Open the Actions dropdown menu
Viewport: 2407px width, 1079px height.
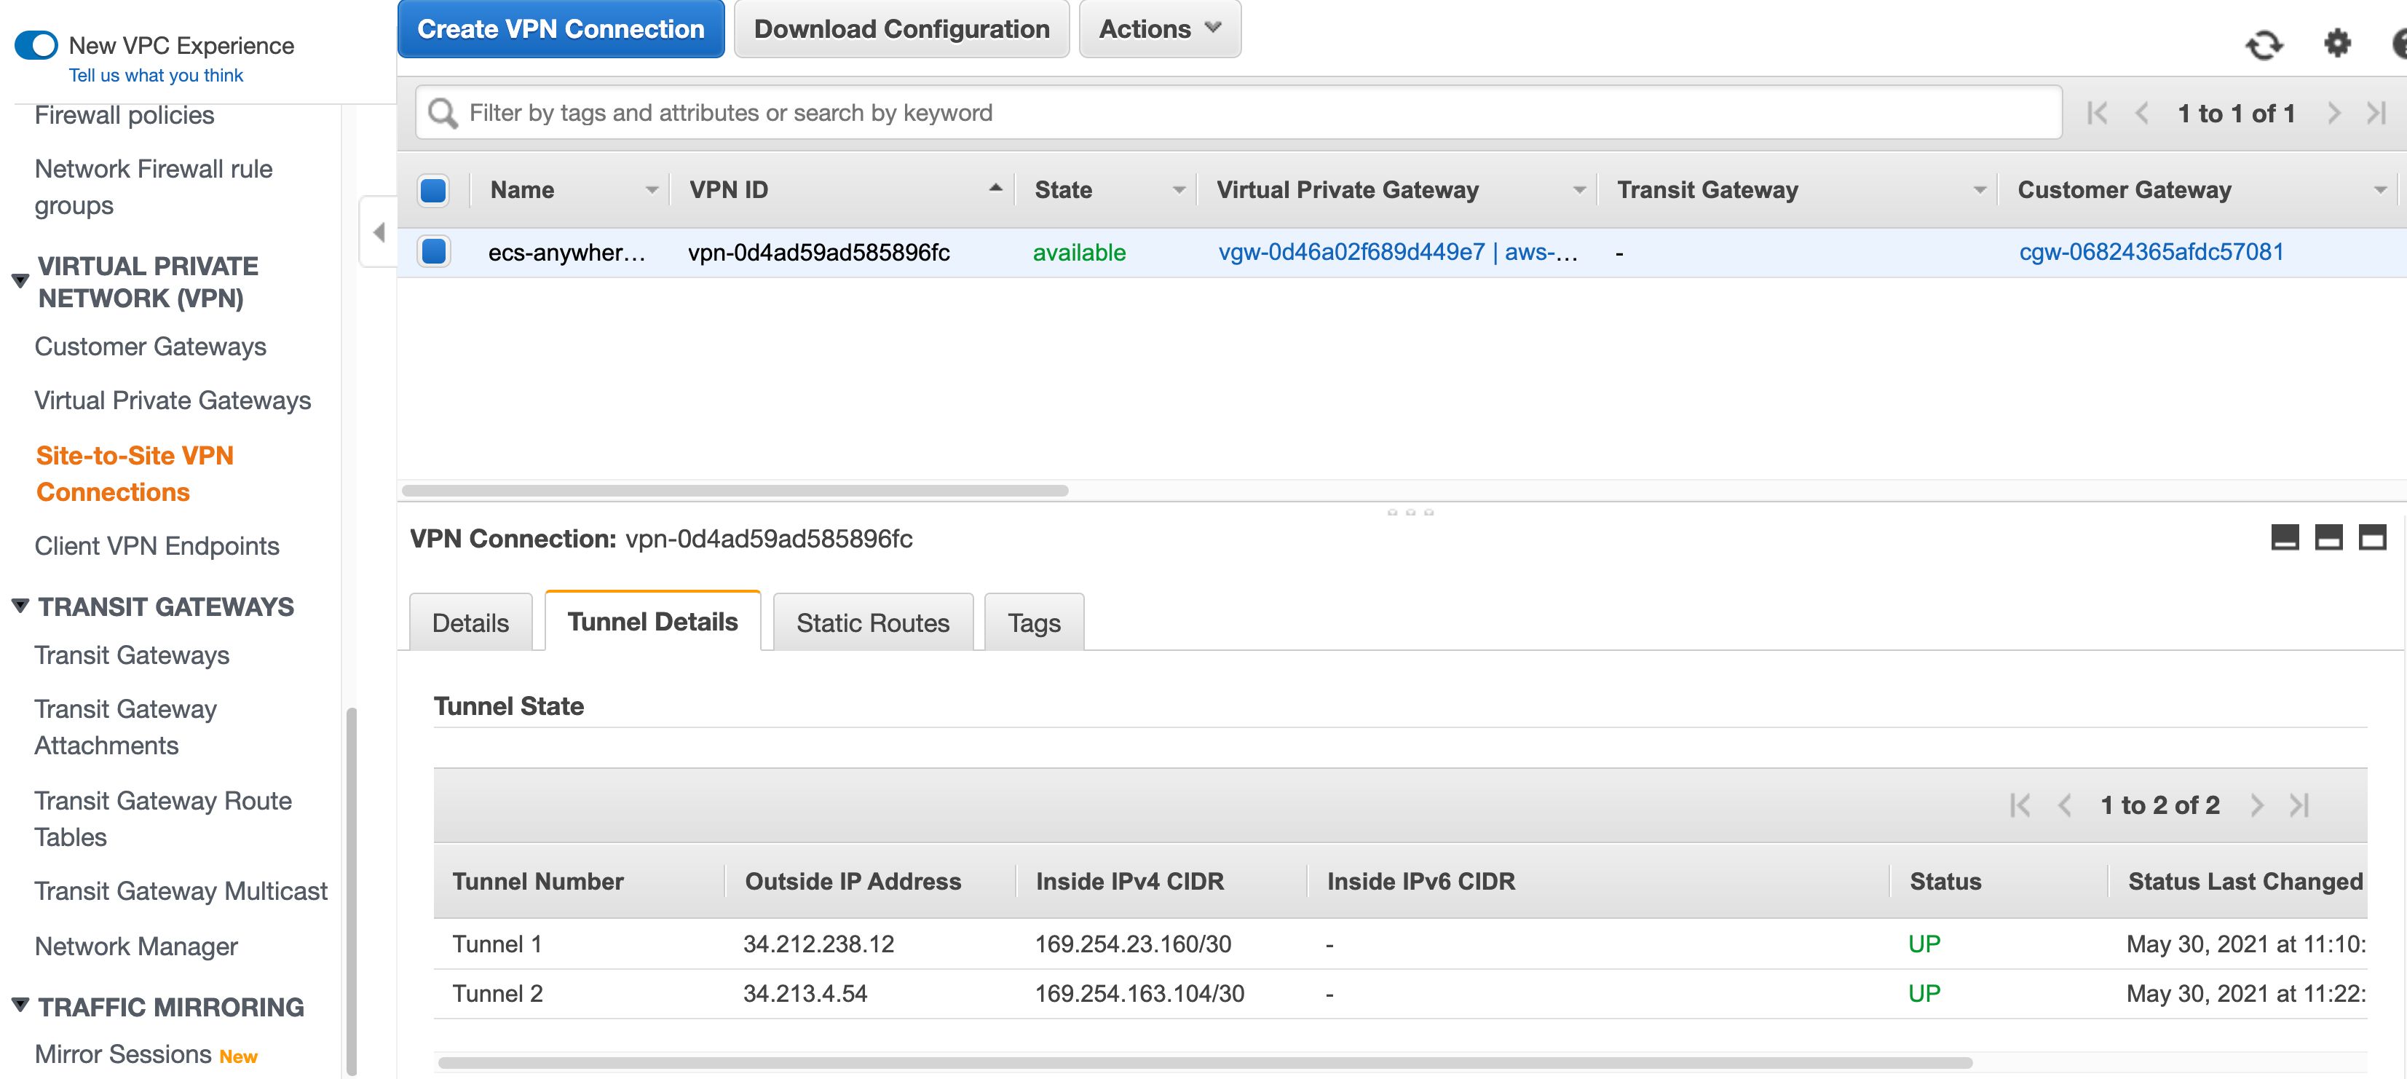click(x=1158, y=29)
